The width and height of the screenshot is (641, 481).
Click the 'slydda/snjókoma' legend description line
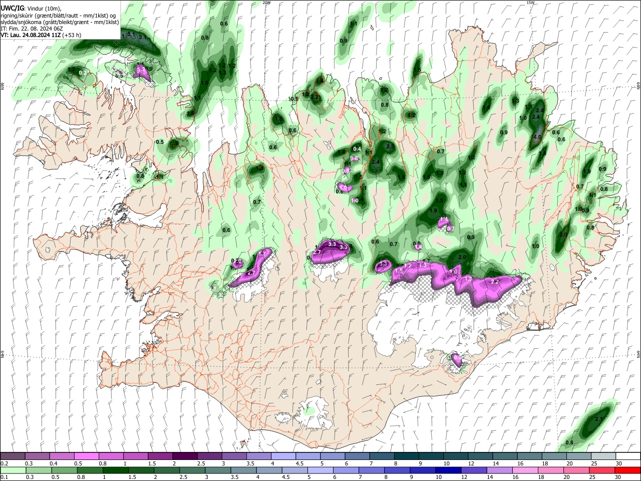60,22
